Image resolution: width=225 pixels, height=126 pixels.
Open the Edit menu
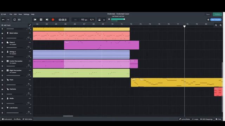point(15,14)
